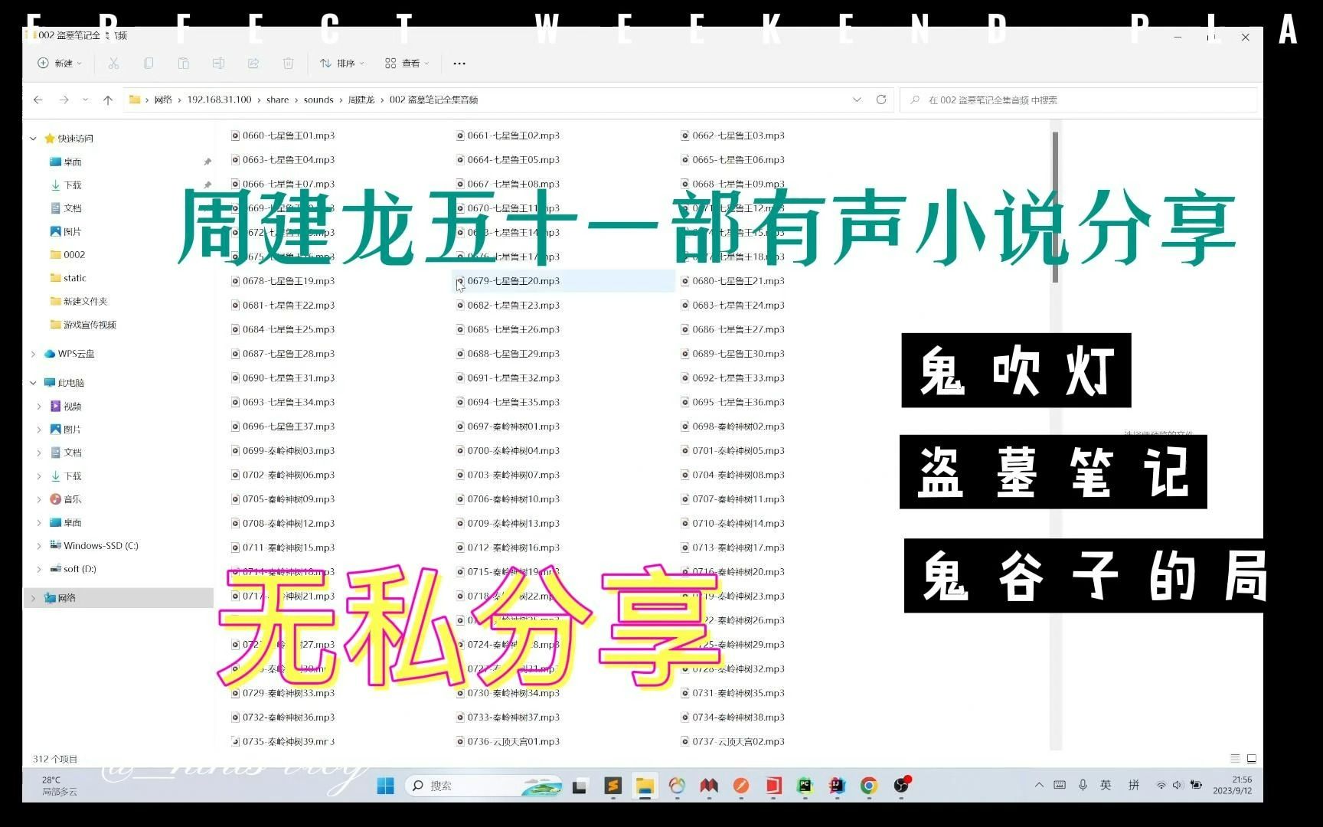Open the 排序 (Sort) dropdown
This screenshot has width=1323, height=827.
[x=341, y=64]
